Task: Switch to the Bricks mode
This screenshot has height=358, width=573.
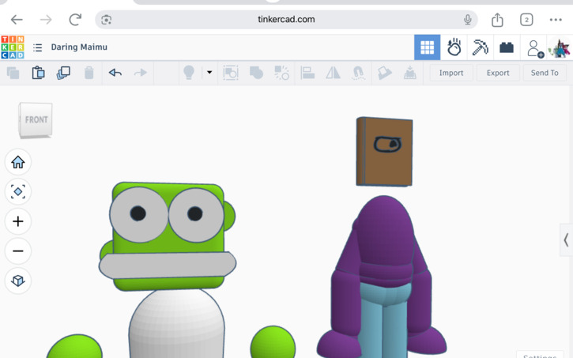Action: [x=507, y=47]
